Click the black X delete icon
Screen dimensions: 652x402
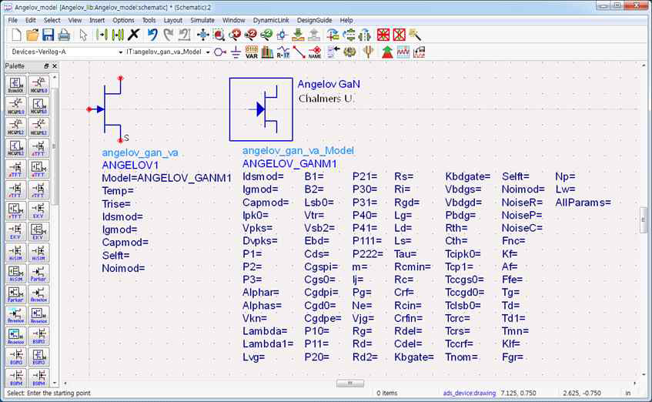(x=134, y=35)
